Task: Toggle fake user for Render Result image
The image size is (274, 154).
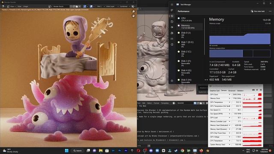Action: pos(71,6)
